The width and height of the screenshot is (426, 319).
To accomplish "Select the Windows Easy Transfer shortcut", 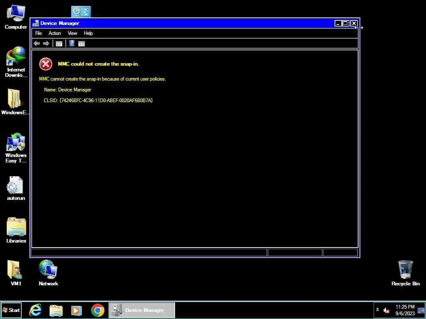I will (16, 148).
